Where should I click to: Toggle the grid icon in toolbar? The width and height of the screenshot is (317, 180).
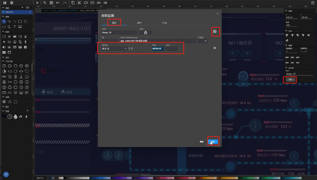(x=51, y=3)
